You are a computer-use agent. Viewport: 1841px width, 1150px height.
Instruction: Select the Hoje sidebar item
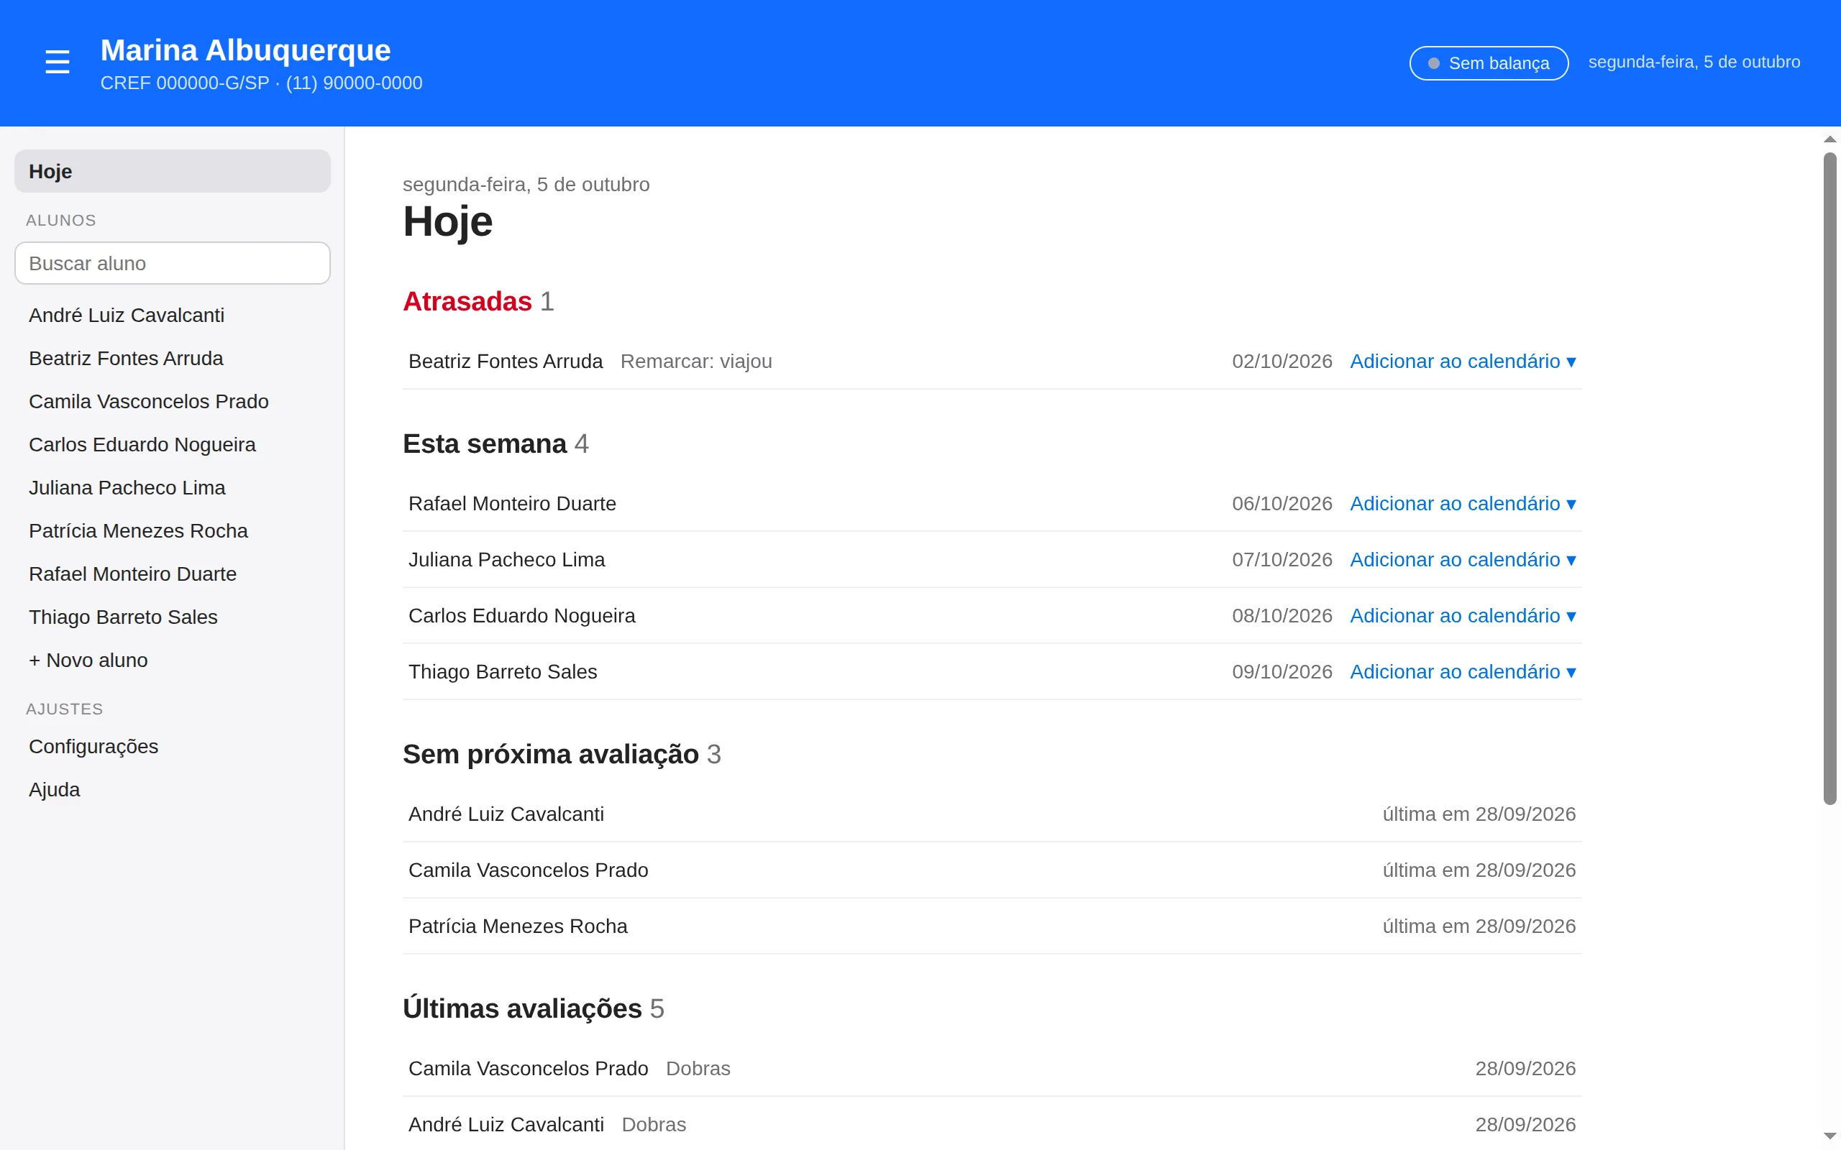pos(172,171)
